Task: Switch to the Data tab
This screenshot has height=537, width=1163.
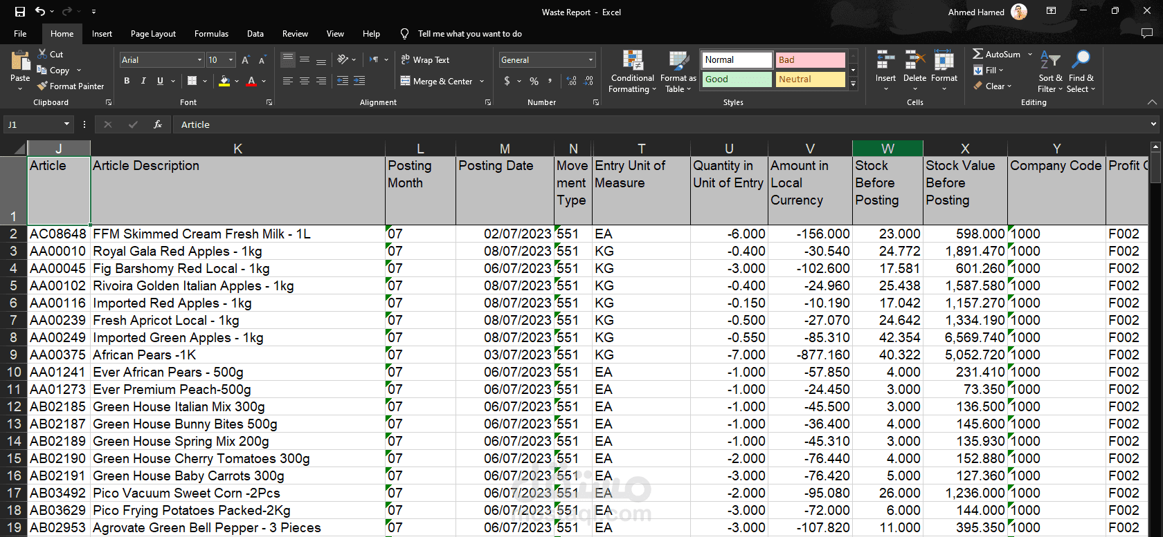Action: pos(255,33)
